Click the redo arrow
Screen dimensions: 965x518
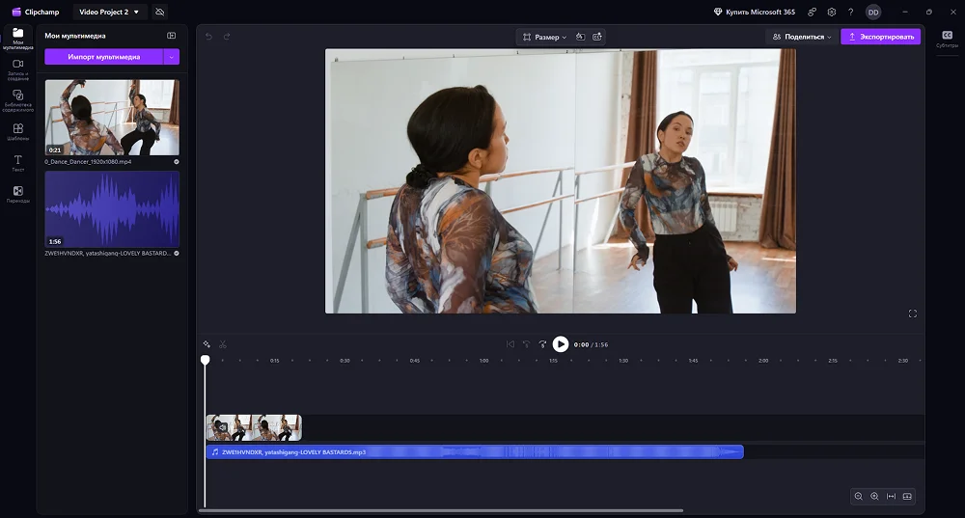pyautogui.click(x=227, y=37)
